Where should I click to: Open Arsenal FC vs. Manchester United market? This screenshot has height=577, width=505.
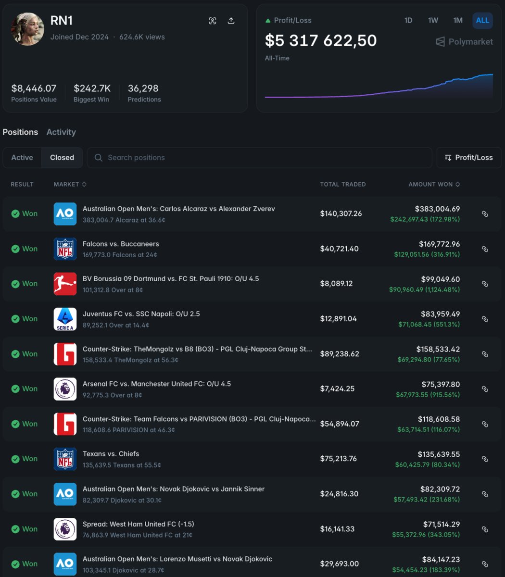(x=157, y=384)
